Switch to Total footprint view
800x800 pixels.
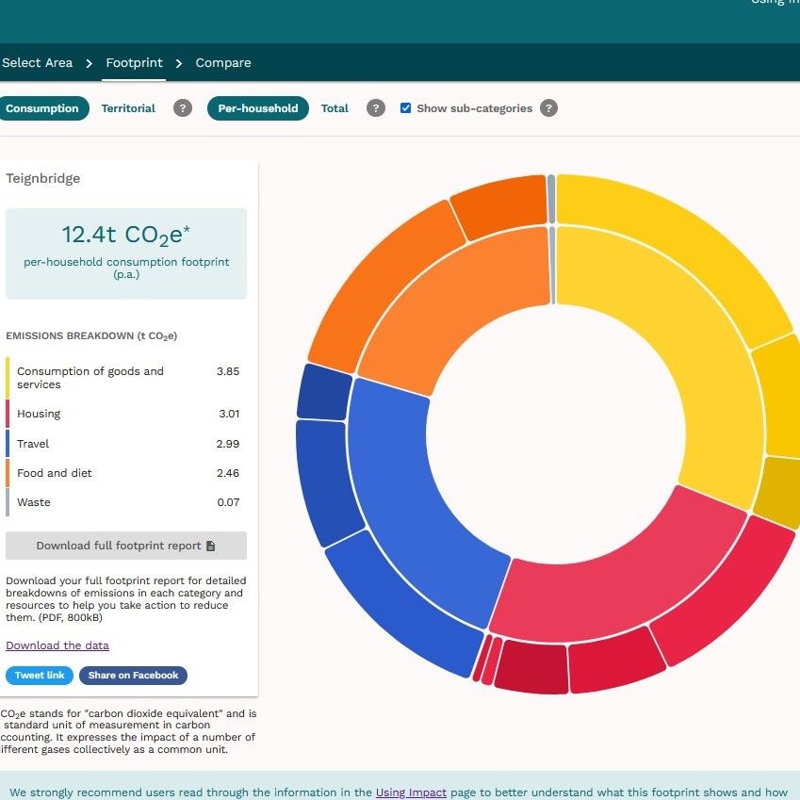[x=335, y=108]
